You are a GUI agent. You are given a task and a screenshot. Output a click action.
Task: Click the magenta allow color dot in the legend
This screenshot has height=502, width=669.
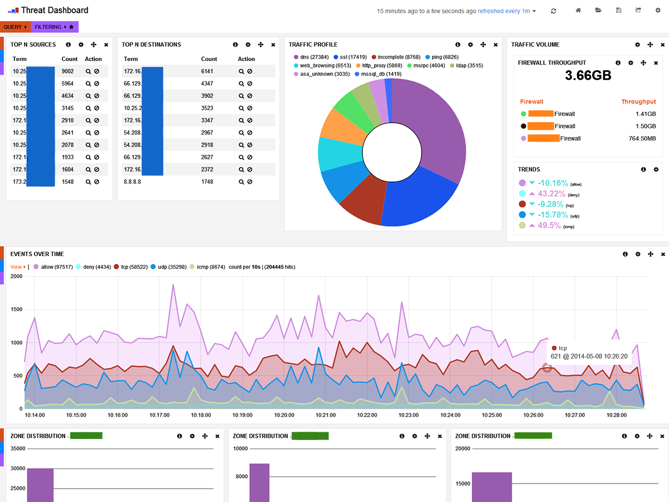click(36, 267)
